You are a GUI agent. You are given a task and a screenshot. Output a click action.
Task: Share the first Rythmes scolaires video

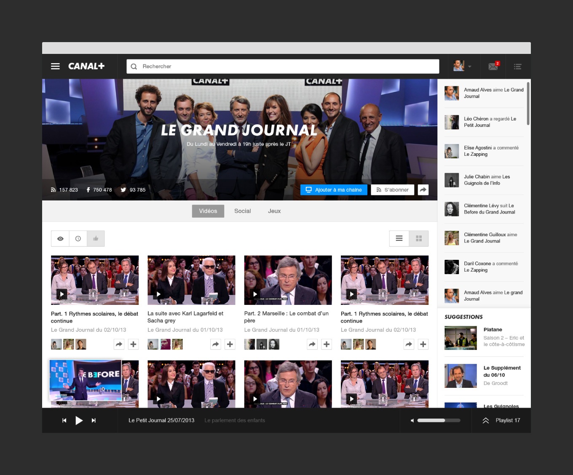pyautogui.click(x=119, y=344)
